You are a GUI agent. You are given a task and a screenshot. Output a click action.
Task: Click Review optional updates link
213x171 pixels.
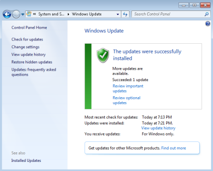[x=127, y=100]
